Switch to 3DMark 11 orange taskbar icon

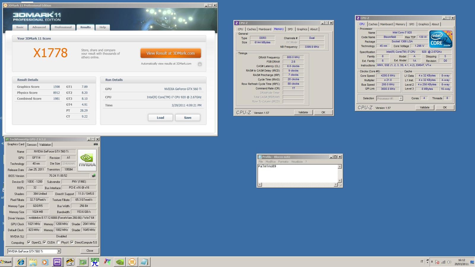(132, 262)
